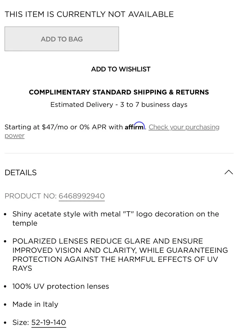Open the Check your purchasing power link

click(112, 131)
